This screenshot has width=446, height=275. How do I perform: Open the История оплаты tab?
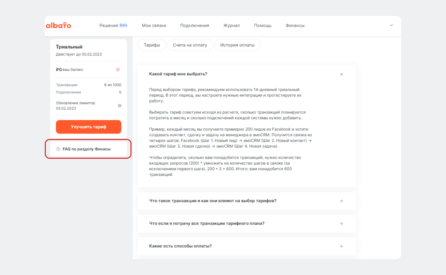pos(237,45)
